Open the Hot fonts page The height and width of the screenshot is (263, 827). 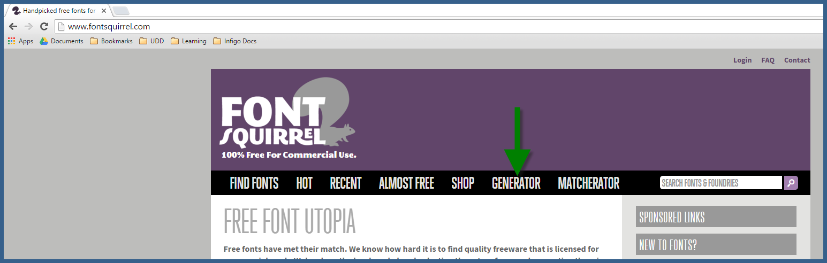click(x=304, y=183)
